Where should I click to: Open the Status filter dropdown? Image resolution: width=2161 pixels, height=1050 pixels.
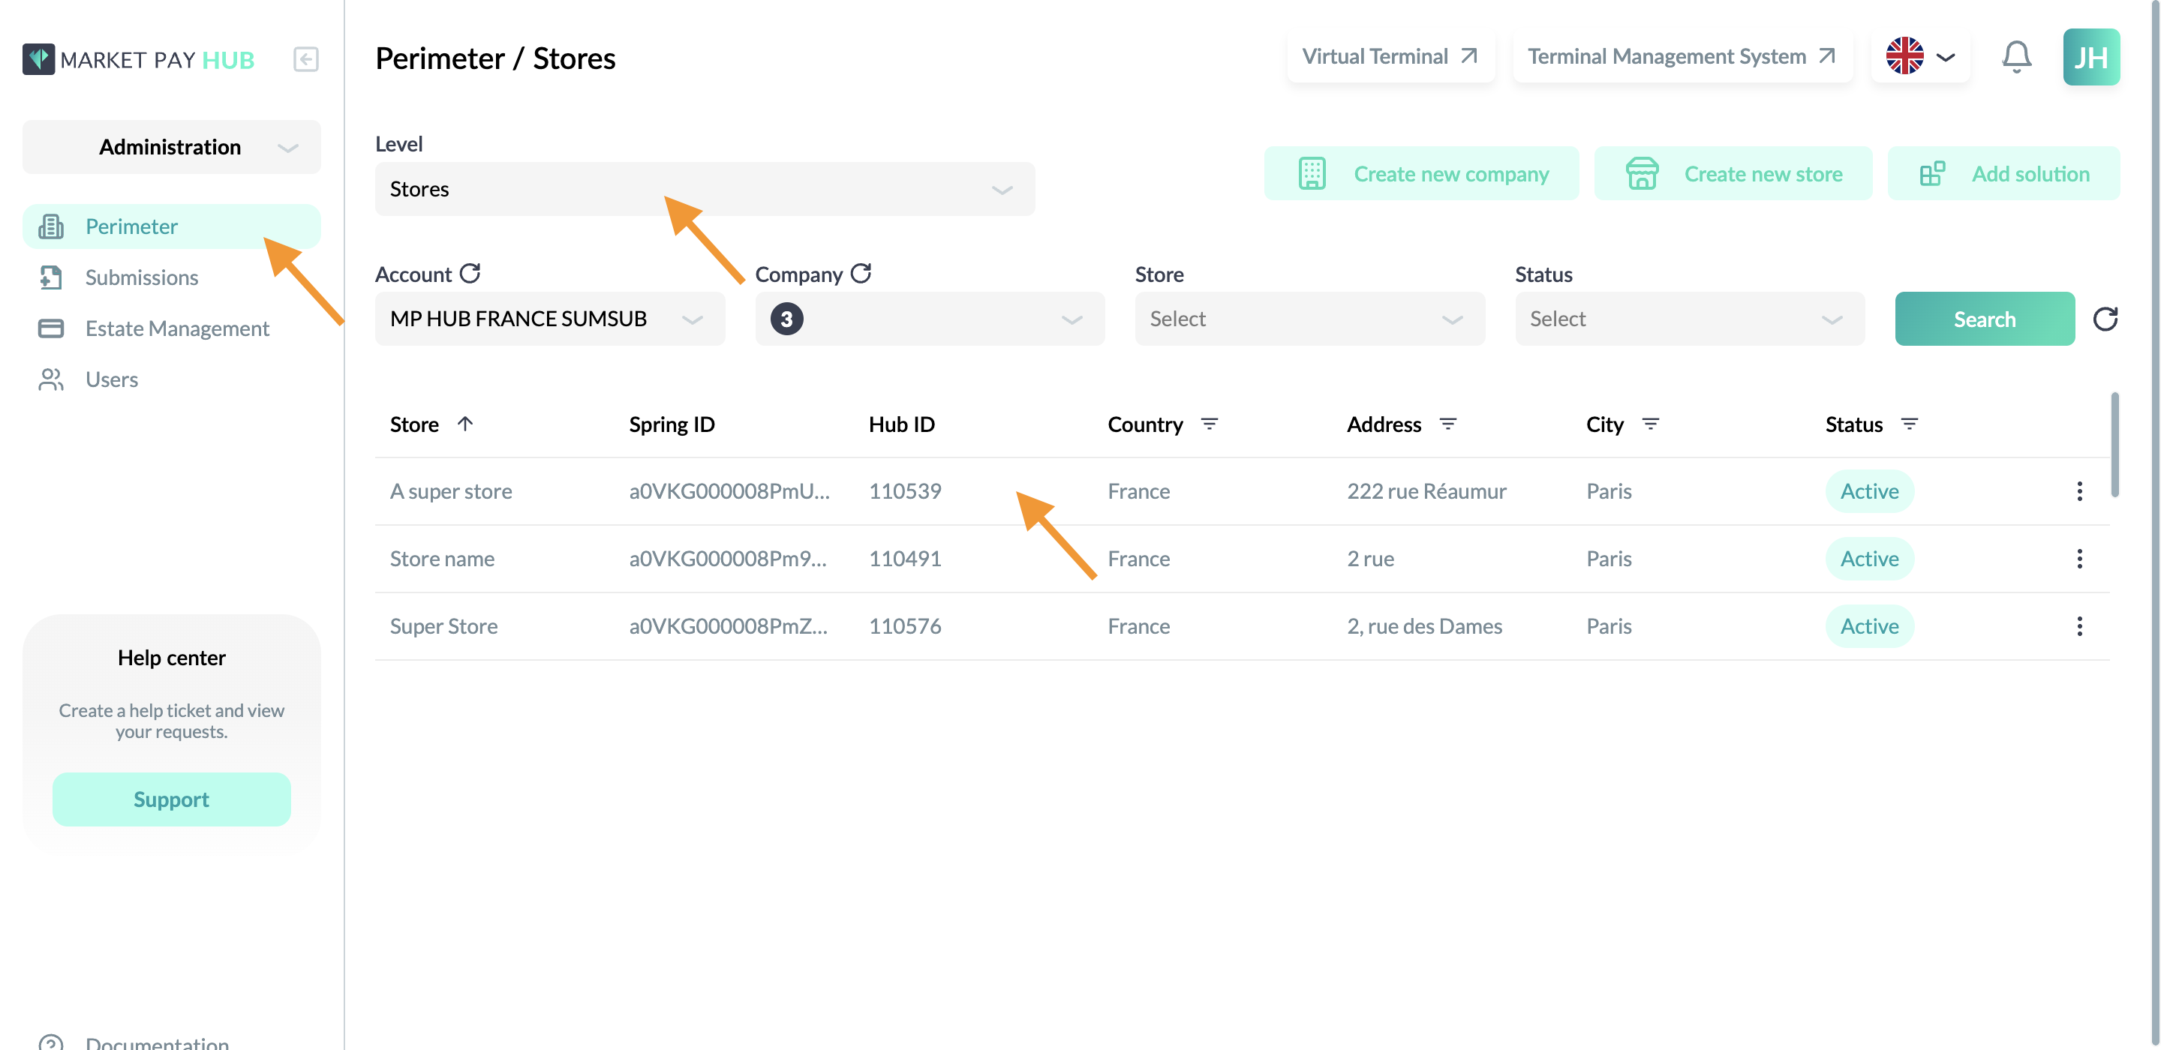pos(1690,319)
